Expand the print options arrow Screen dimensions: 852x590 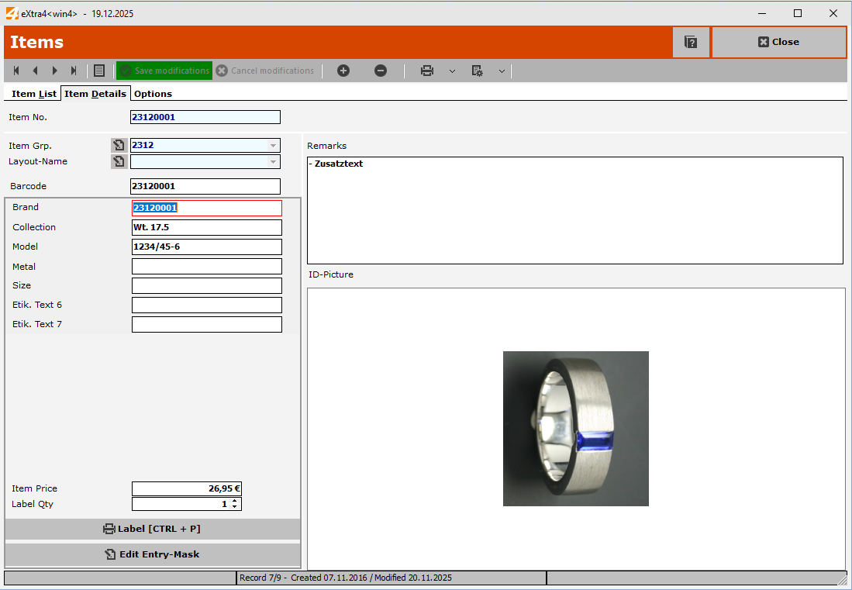click(x=452, y=71)
